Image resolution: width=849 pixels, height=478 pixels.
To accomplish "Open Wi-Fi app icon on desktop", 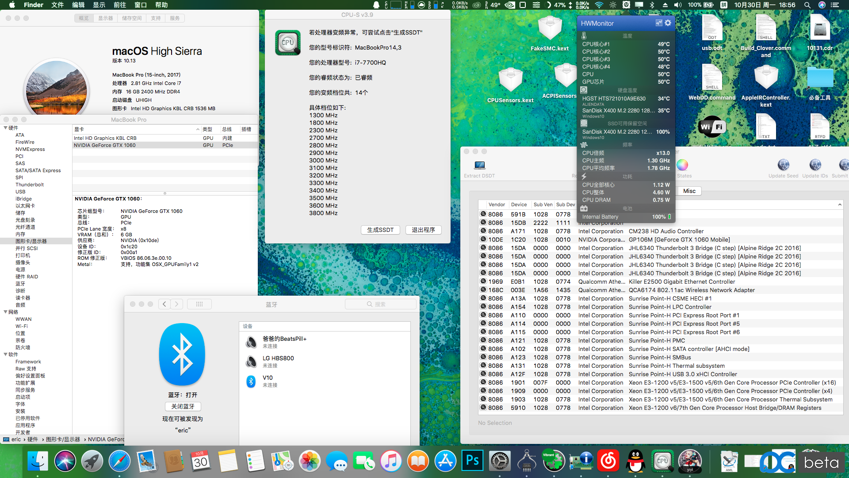I will coord(712,127).
